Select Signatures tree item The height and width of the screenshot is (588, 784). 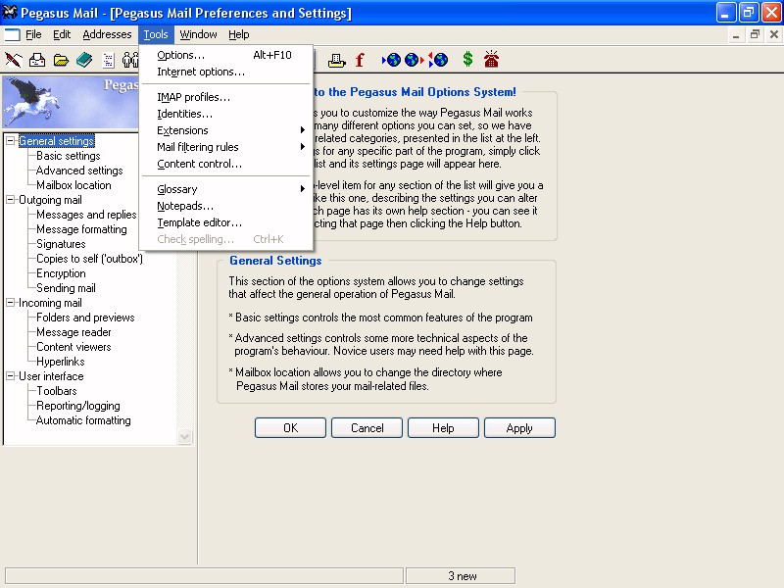(x=61, y=244)
